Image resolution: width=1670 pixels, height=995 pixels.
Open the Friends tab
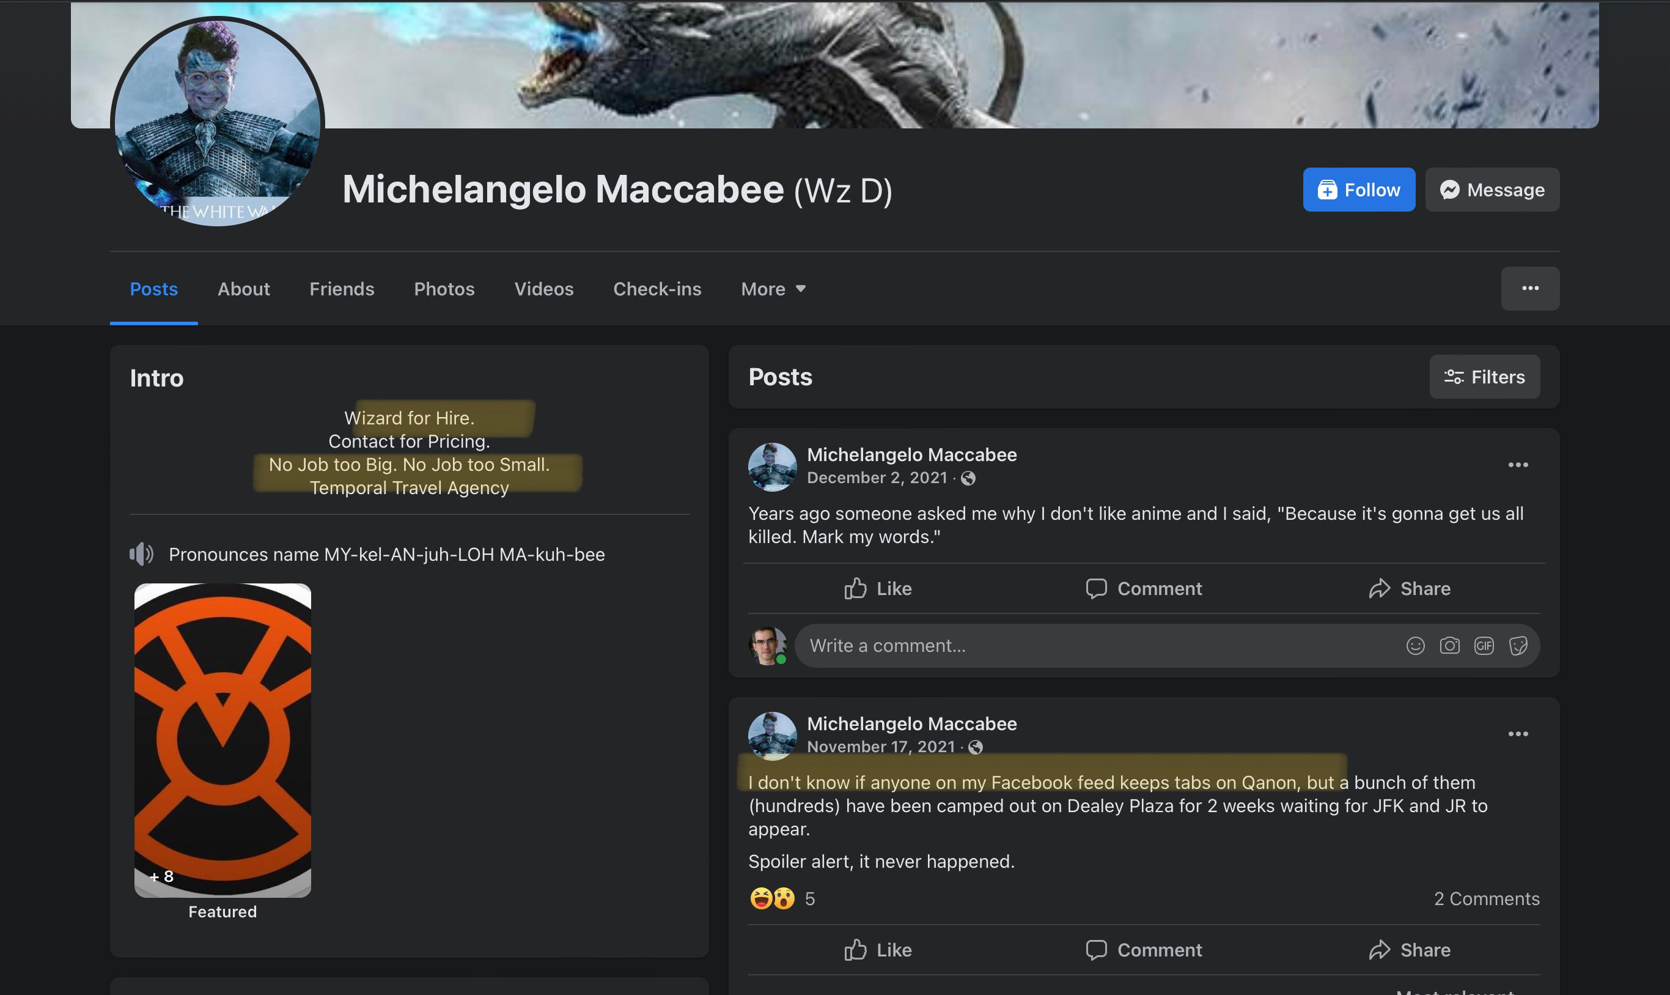(342, 289)
